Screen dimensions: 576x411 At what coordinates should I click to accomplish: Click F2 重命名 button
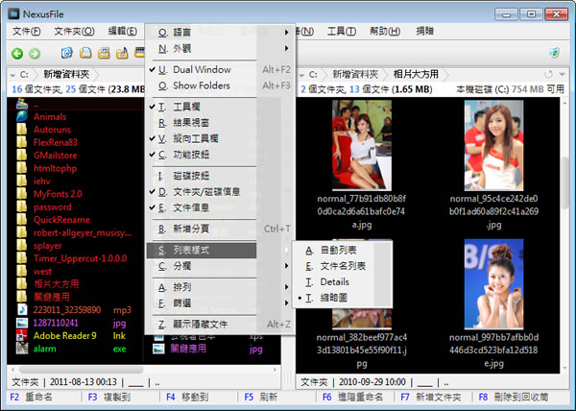click(x=32, y=397)
